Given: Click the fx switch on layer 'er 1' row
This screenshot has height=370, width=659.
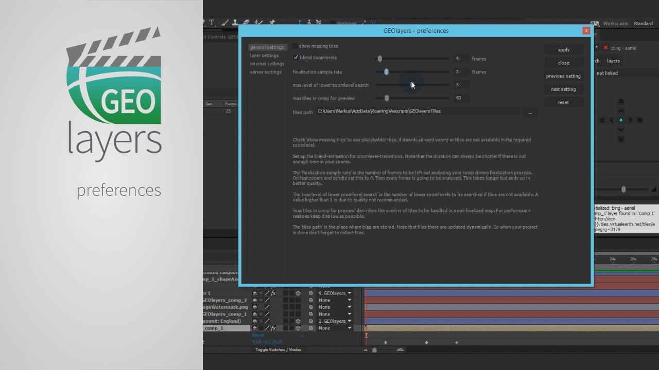Looking at the screenshot, I should pyautogui.click(x=273, y=293).
